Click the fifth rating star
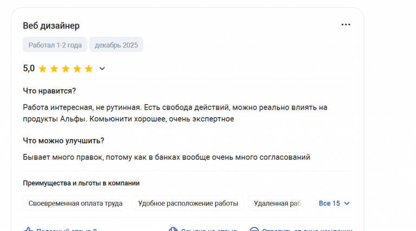This screenshot has width=416, height=231. [89, 69]
